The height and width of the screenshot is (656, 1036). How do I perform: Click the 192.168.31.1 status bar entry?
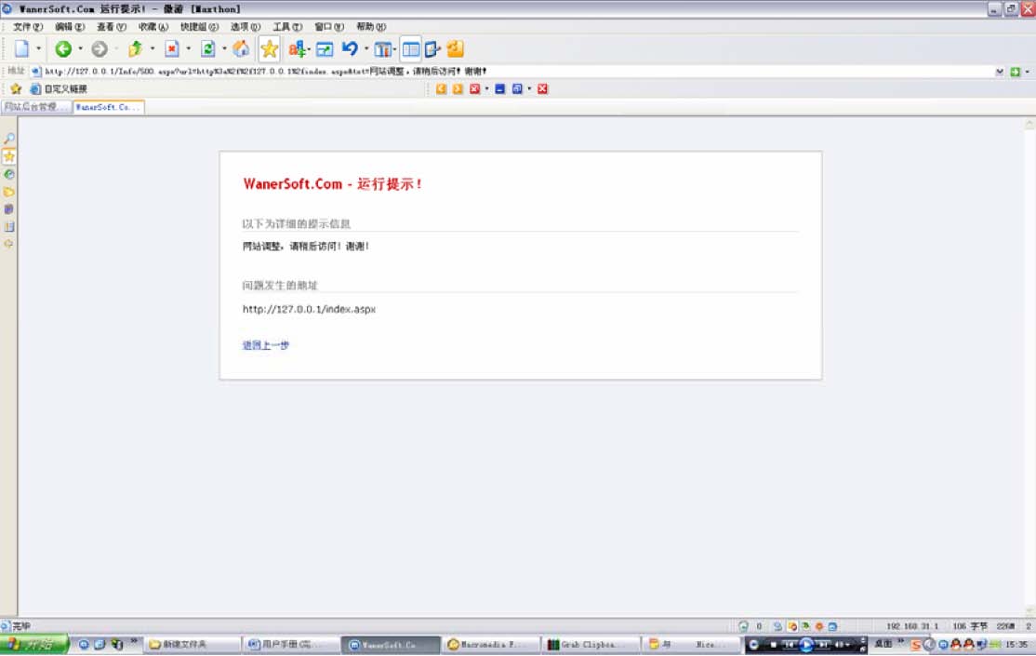[x=911, y=626]
